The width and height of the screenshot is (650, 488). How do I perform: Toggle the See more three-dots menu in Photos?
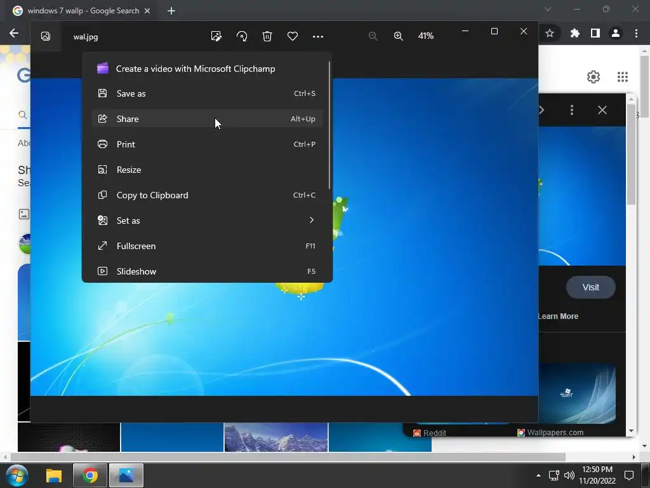coord(318,36)
